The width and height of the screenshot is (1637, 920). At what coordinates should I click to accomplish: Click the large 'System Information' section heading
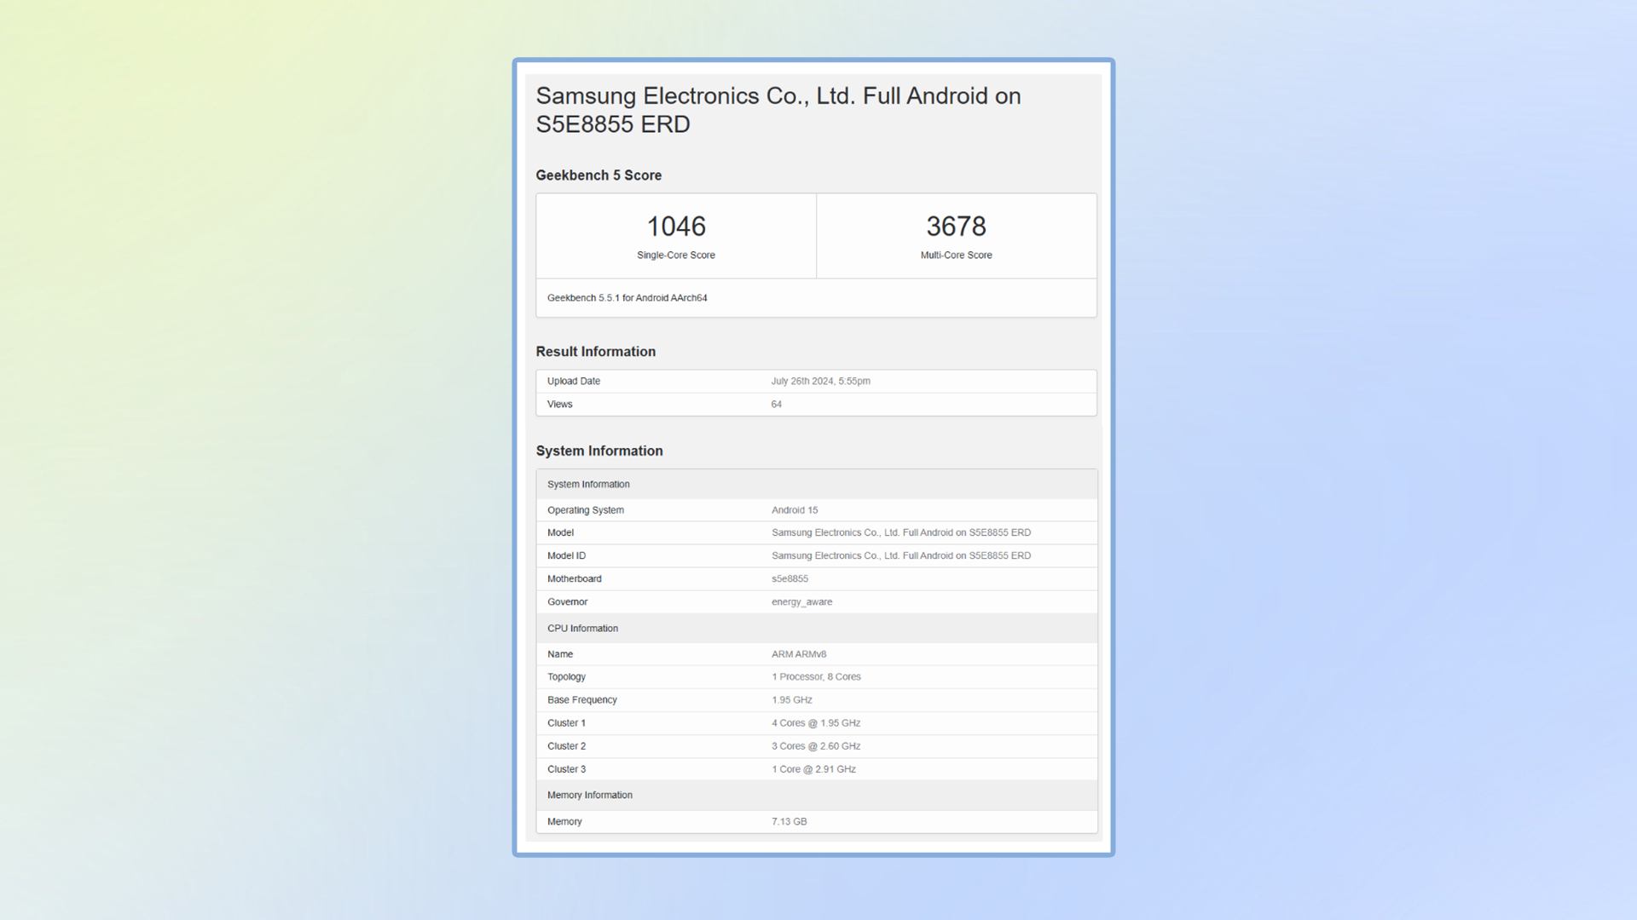pyautogui.click(x=599, y=451)
